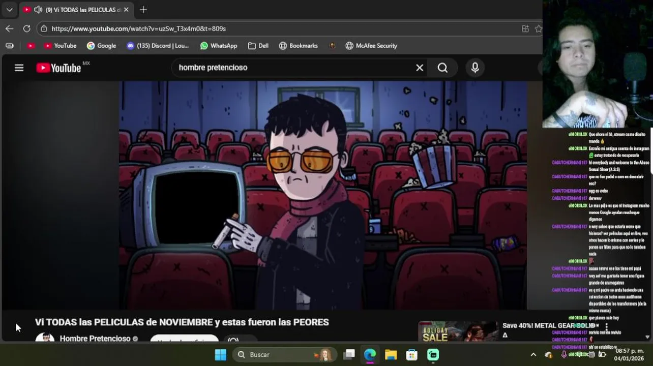This screenshot has width=653, height=366.
Task: Open the YouTube hamburger guide menu
Action: (x=19, y=68)
